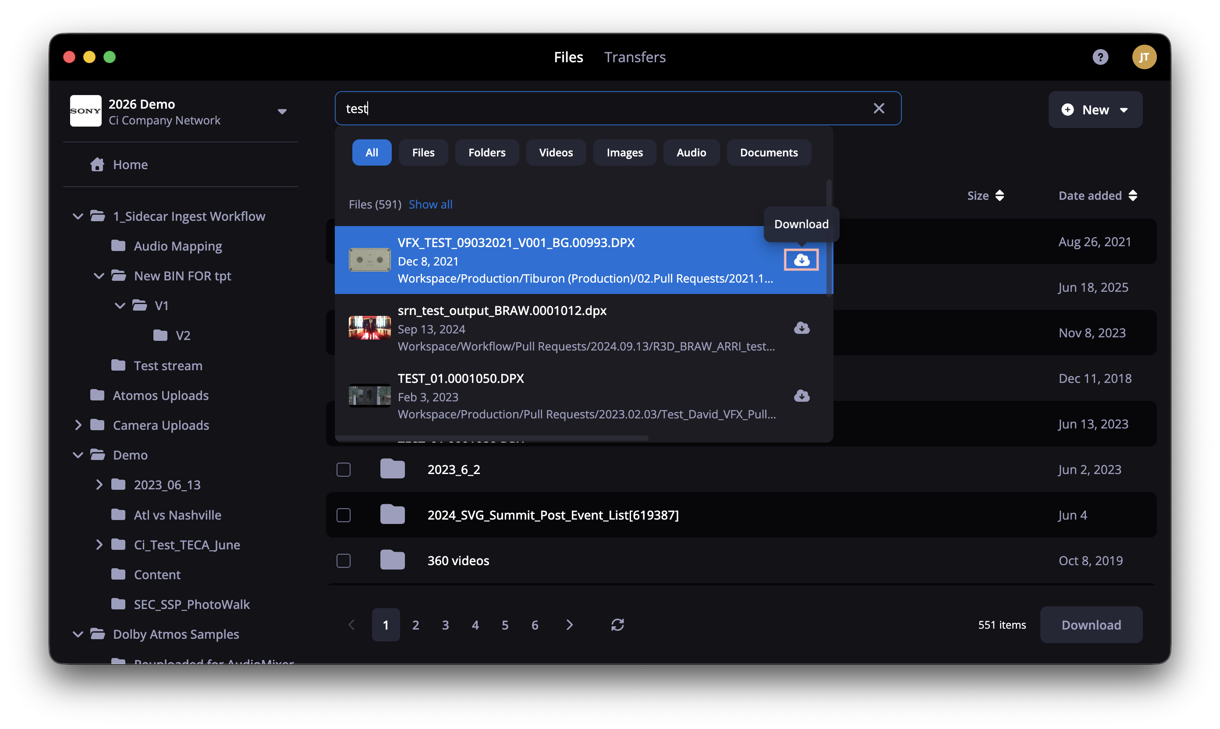Open the help question mark icon
Image resolution: width=1220 pixels, height=729 pixels.
(1099, 57)
